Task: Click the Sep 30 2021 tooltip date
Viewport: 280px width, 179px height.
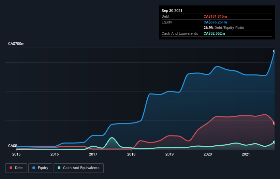Action: click(172, 11)
